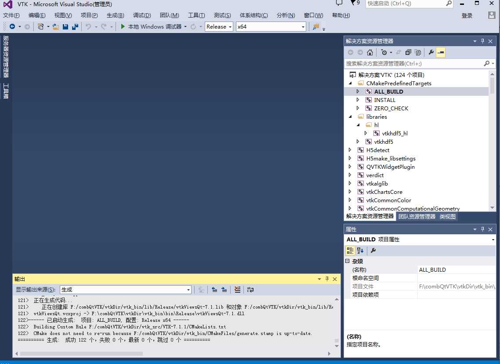This screenshot has width=500, height=364.
Task: Toggle Word Wrap in Output panel
Action: point(250,290)
